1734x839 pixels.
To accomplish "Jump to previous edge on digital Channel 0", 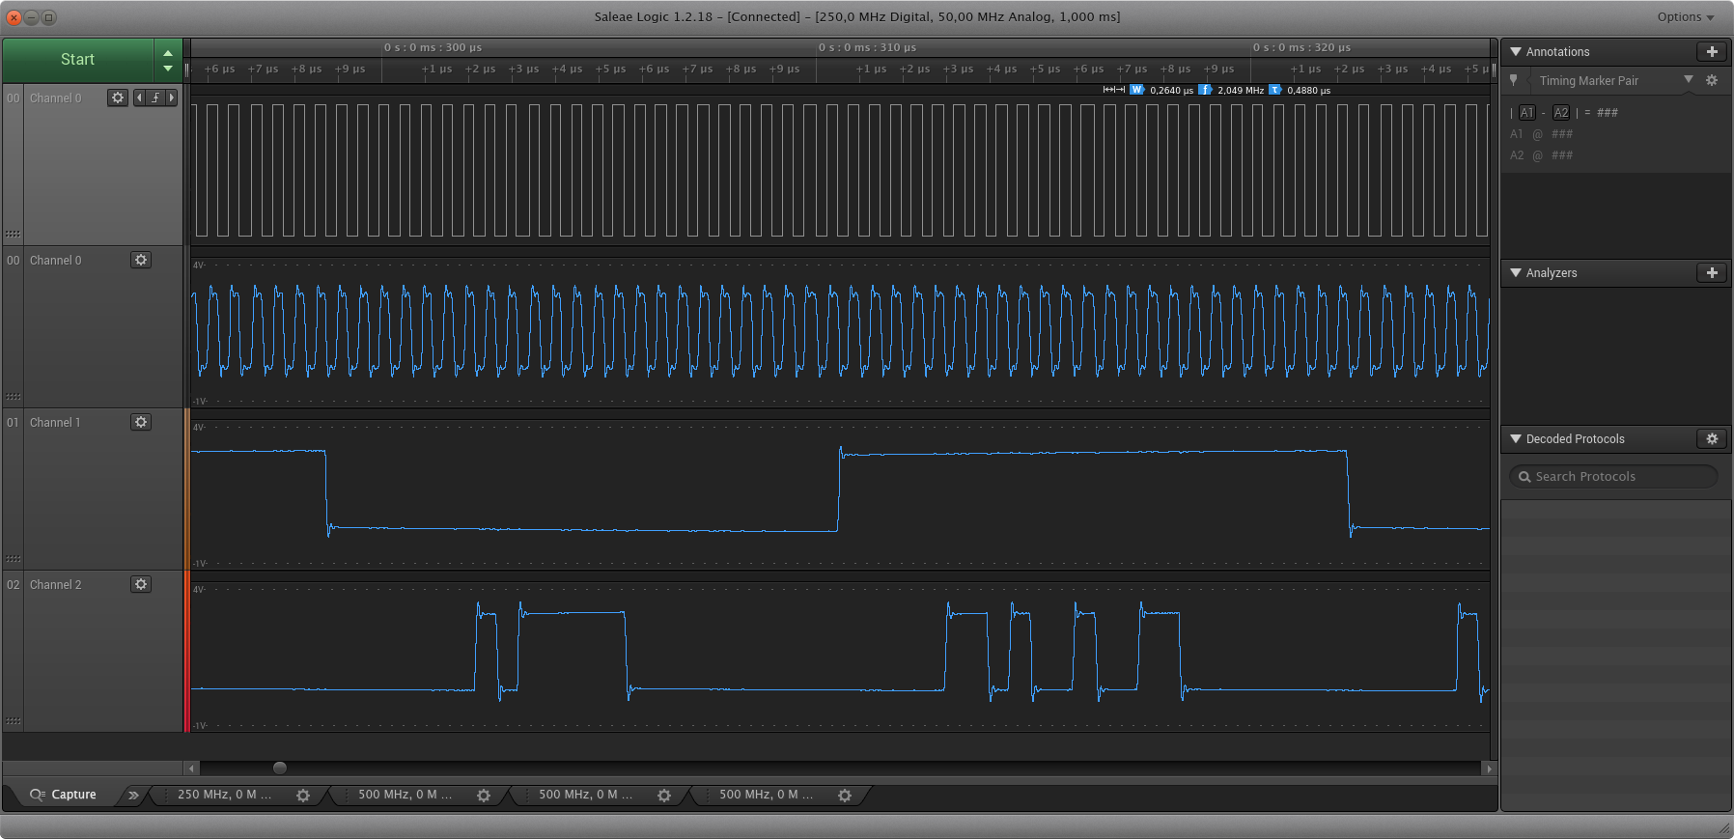I will [x=139, y=98].
